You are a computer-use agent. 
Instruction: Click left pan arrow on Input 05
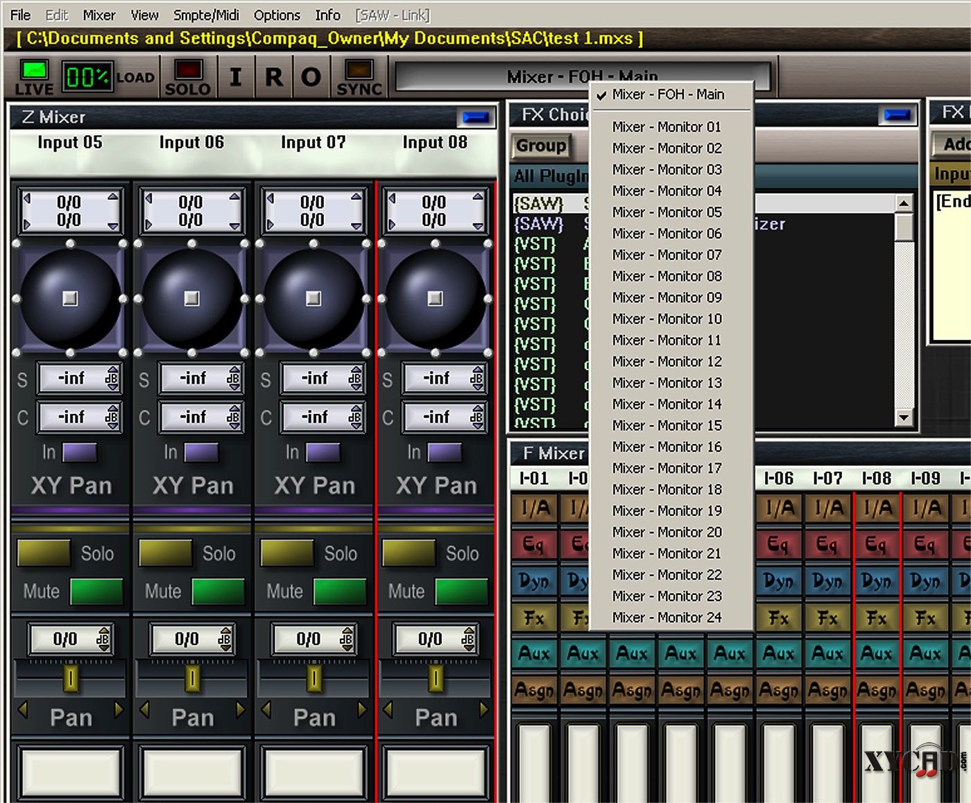(x=22, y=710)
